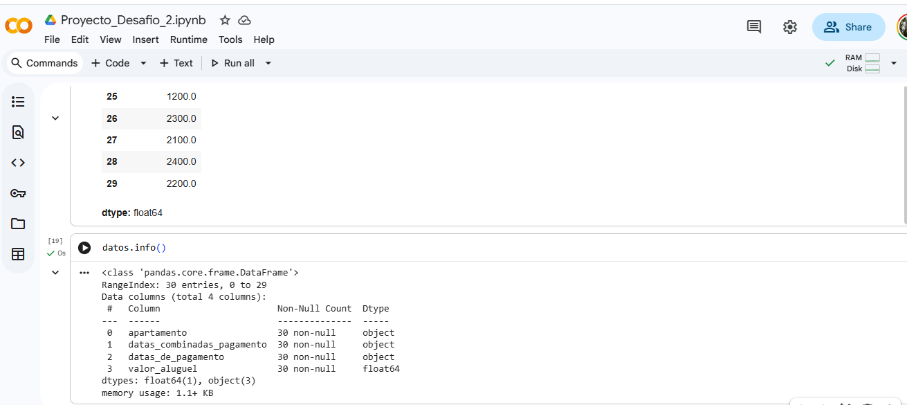The image size is (907, 405).
Task: Expand the Run all dropdown arrow
Action: click(268, 63)
